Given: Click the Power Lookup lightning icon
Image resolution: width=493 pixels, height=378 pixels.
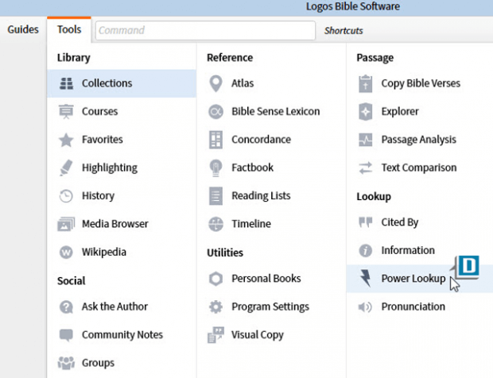Looking at the screenshot, I should tap(365, 278).
